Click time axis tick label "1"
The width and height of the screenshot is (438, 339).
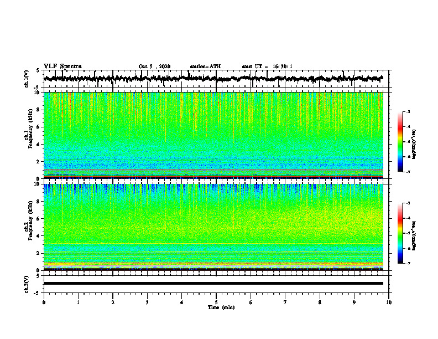pyautogui.click(x=78, y=302)
